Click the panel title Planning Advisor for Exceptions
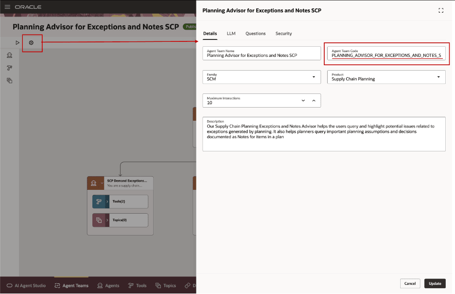The image size is (455, 294). (x=262, y=10)
